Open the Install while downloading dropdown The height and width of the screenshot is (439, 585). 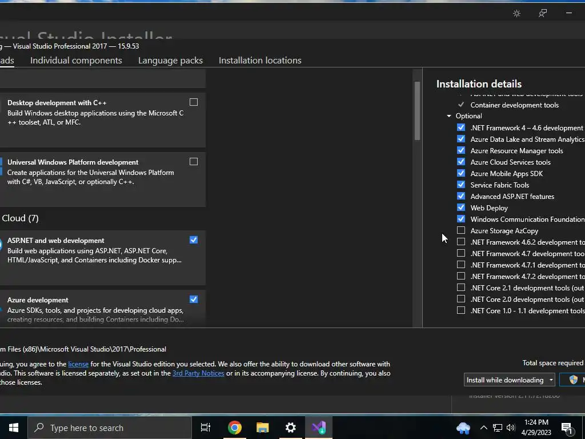(x=509, y=380)
